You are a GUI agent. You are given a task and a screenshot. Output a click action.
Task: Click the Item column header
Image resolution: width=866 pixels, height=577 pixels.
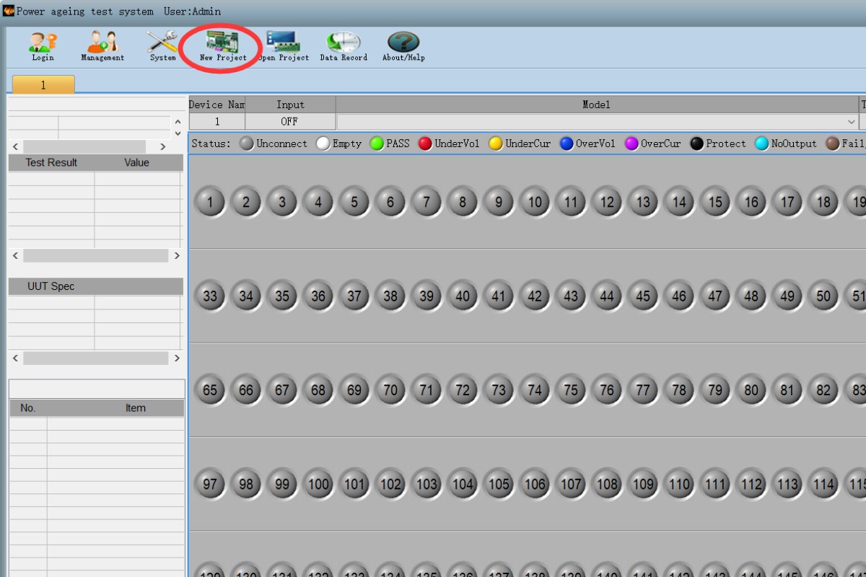[x=136, y=408]
